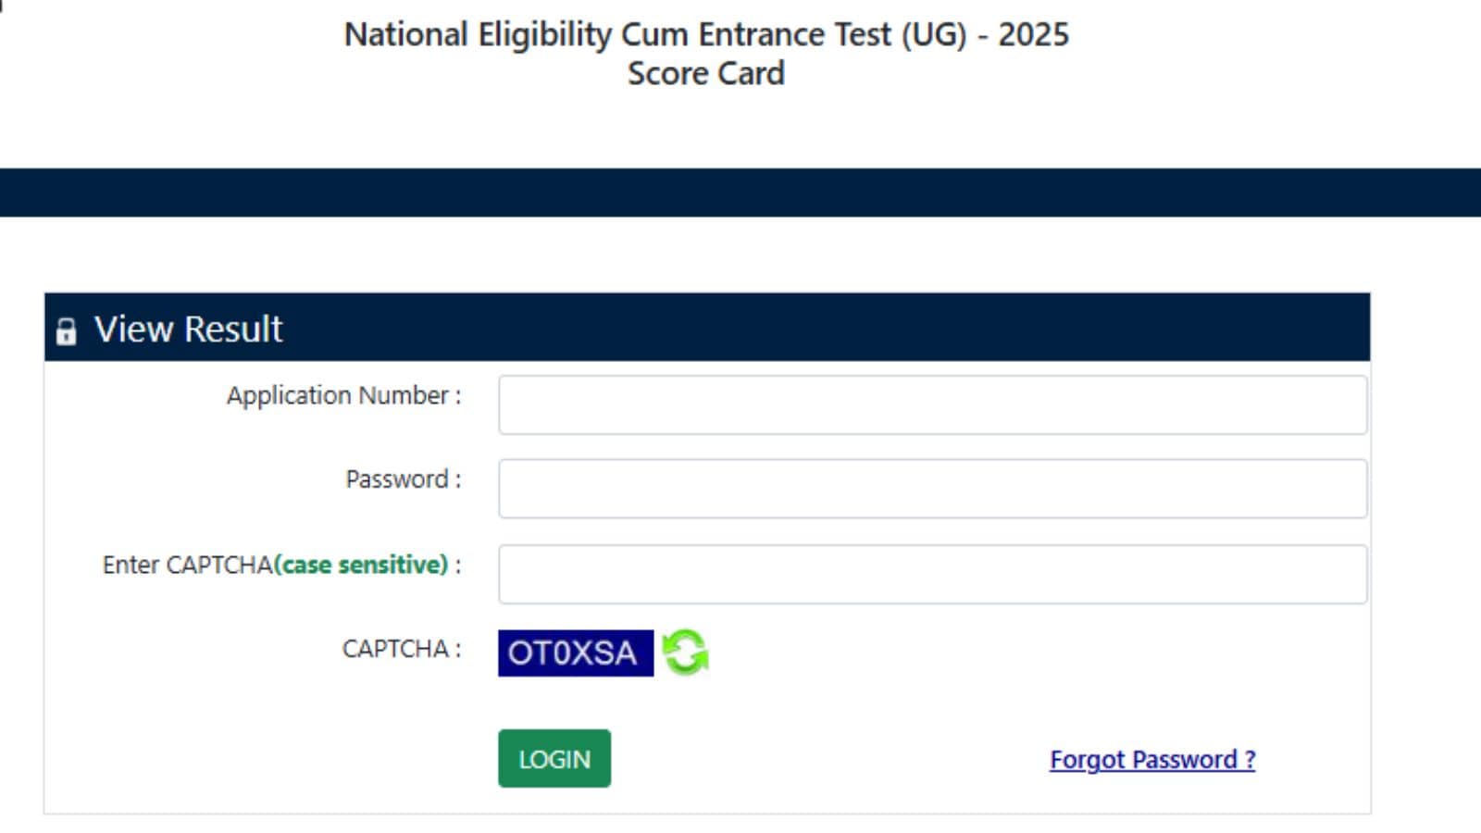This screenshot has width=1481, height=833.
Task: Select the Score Card title text
Action: coord(706,73)
